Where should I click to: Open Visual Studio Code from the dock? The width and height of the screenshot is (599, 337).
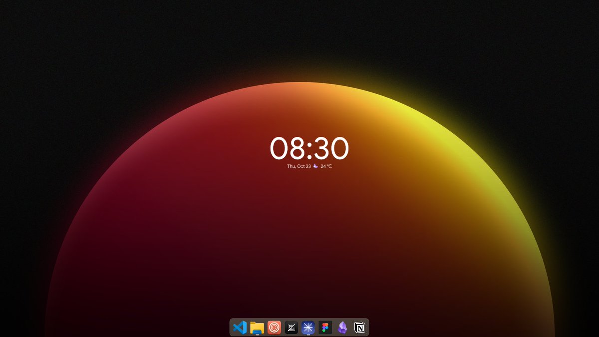[x=240, y=328]
